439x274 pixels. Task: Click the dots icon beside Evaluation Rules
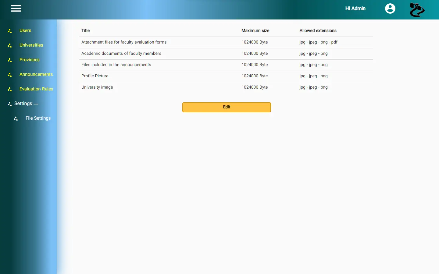(x=10, y=89)
